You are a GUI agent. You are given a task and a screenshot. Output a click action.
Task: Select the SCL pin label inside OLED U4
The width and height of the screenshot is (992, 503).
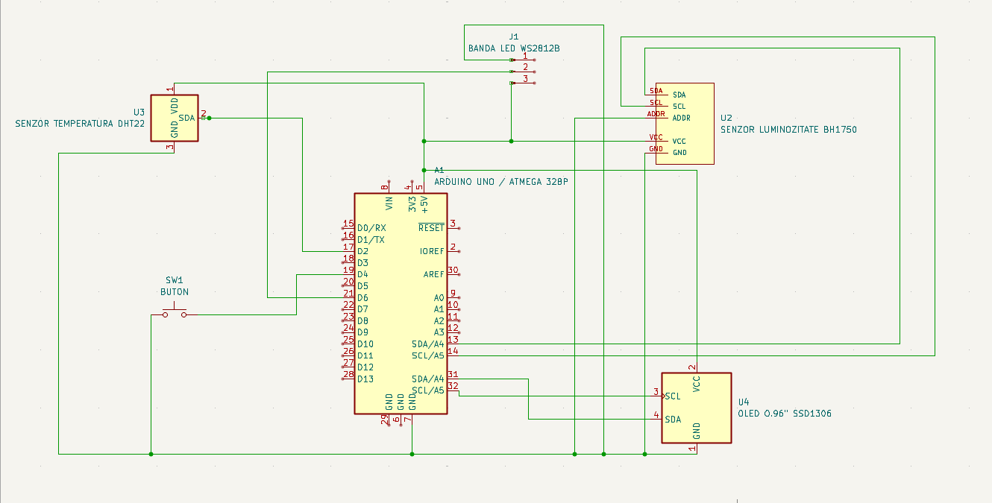click(x=672, y=396)
